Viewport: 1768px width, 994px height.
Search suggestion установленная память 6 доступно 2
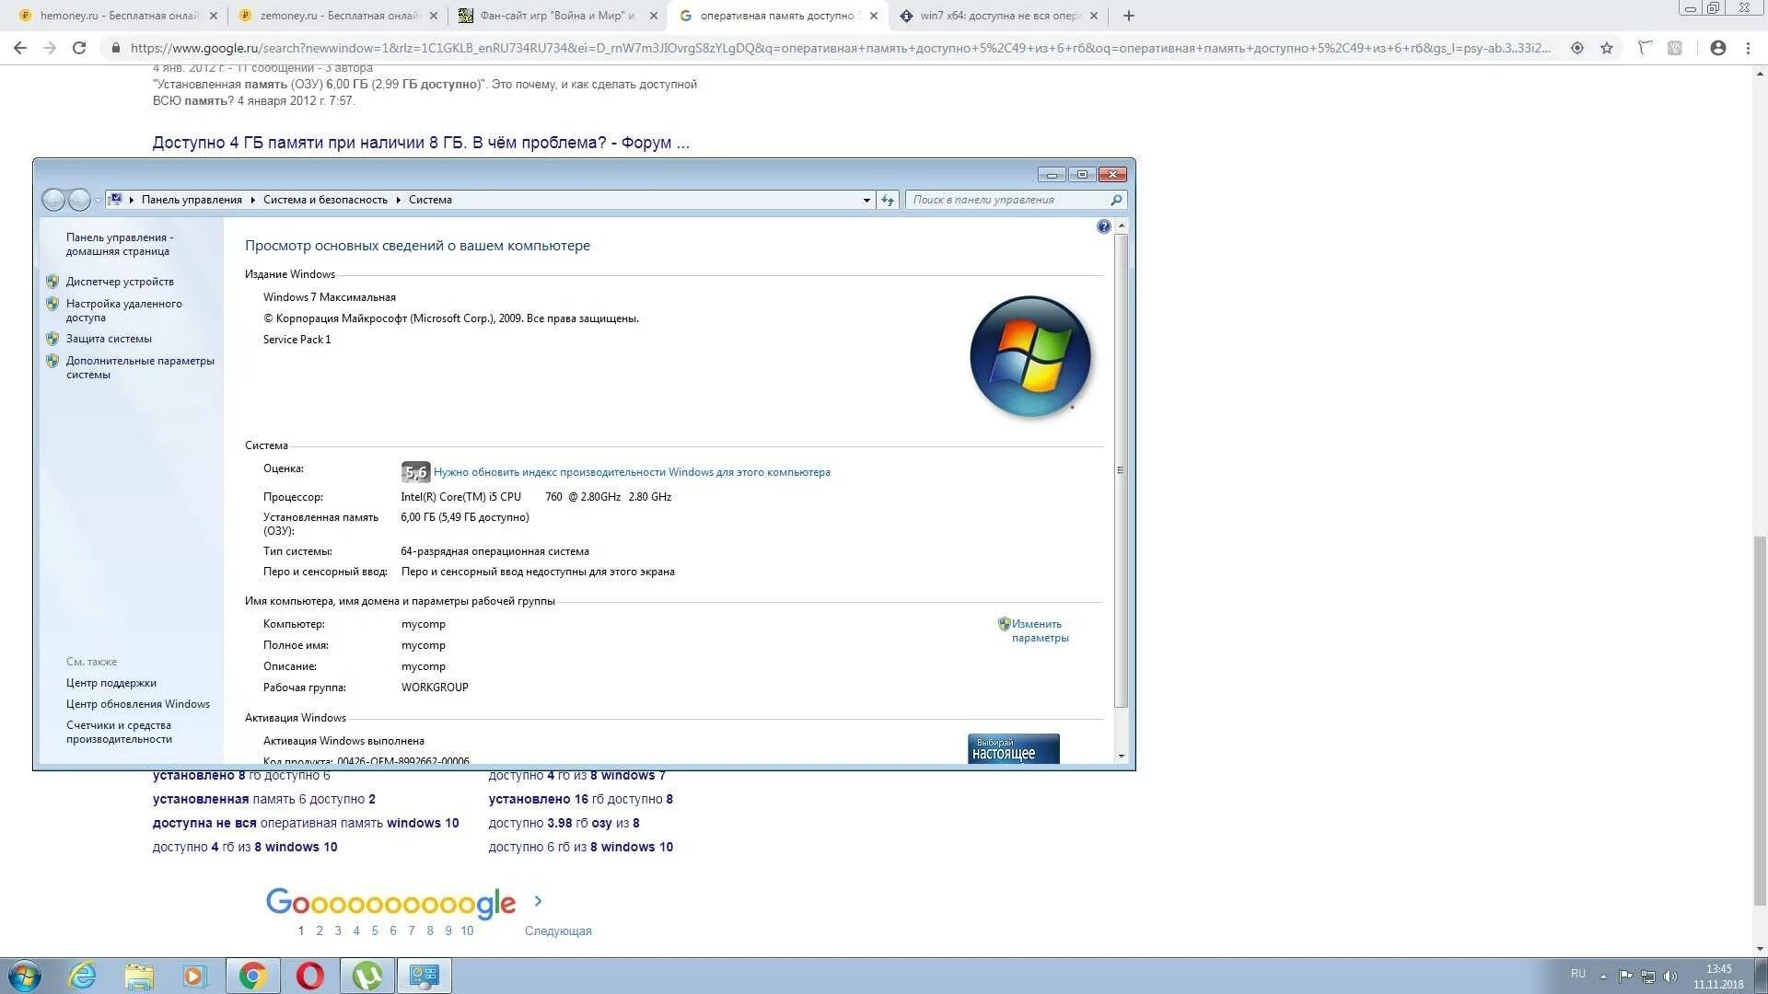point(264,799)
